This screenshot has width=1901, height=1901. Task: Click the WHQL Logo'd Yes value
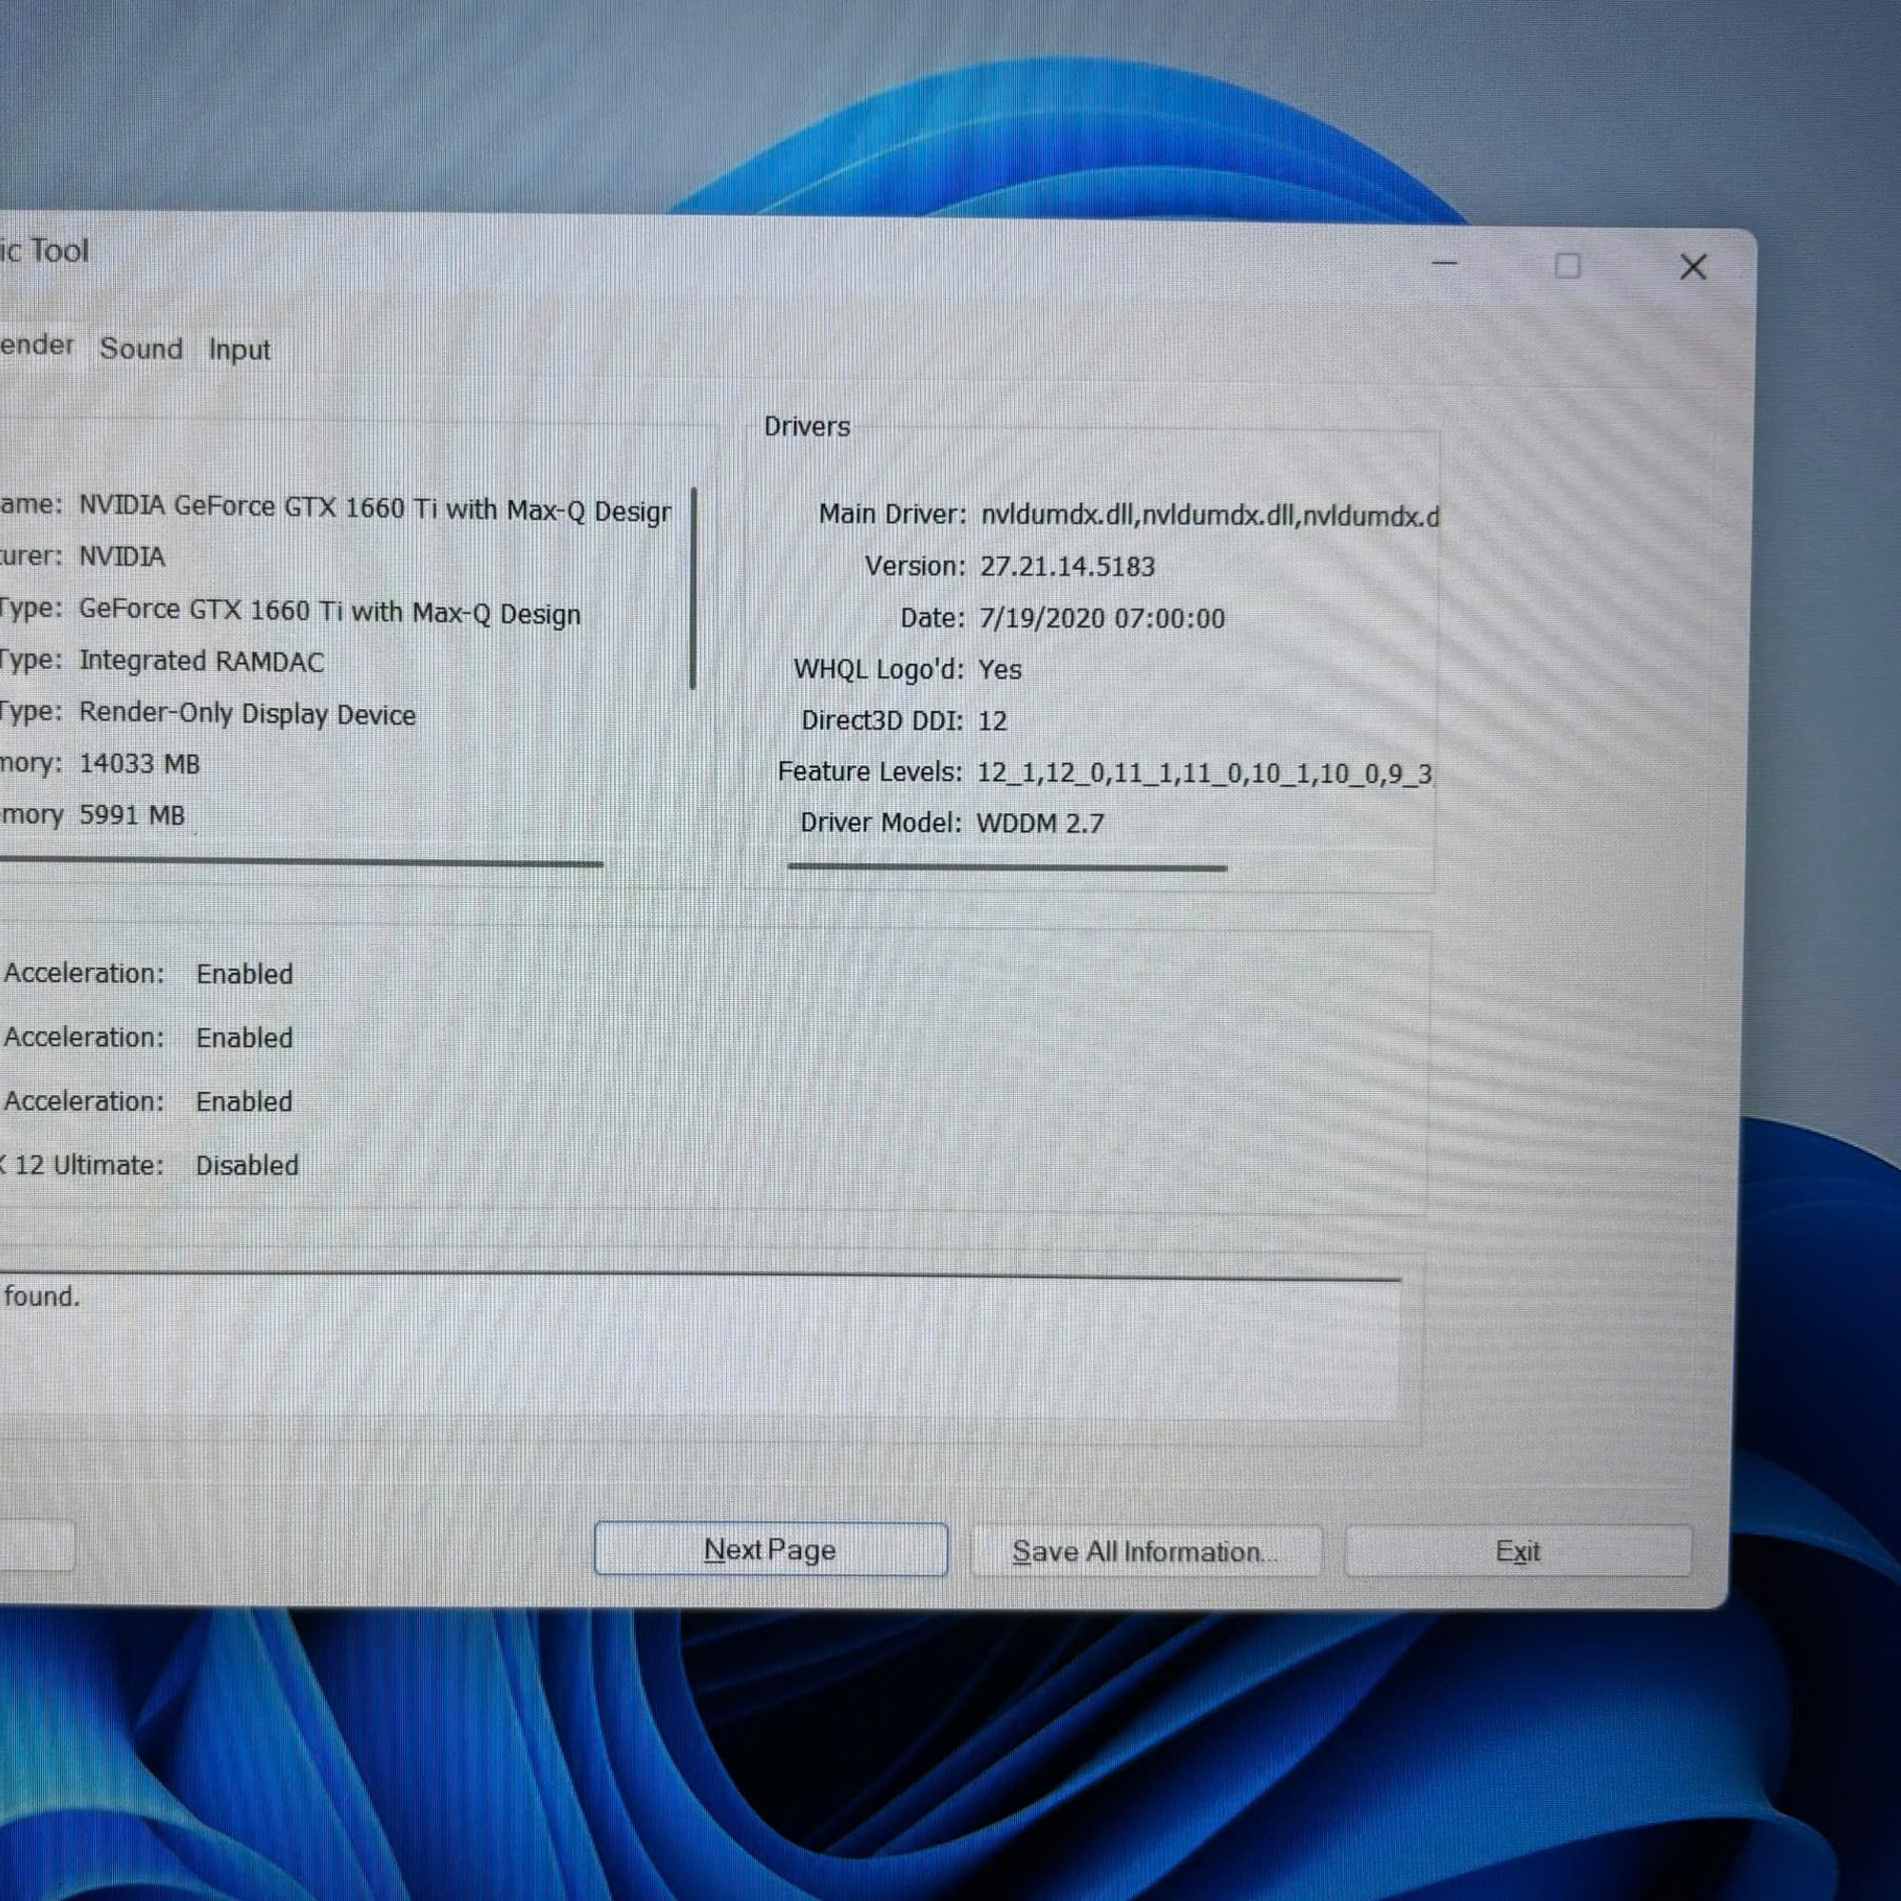click(1000, 669)
